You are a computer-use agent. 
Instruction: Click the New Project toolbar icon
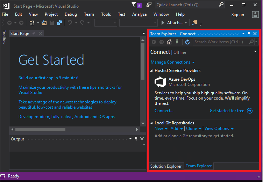(x=32, y=23)
